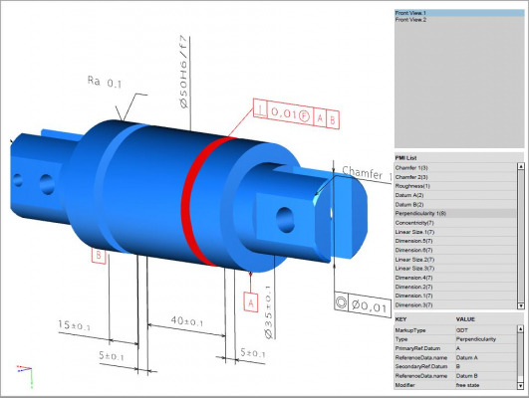The height and width of the screenshot is (398, 529).
Task: Click red datum B label below shaft
Action: click(x=99, y=256)
